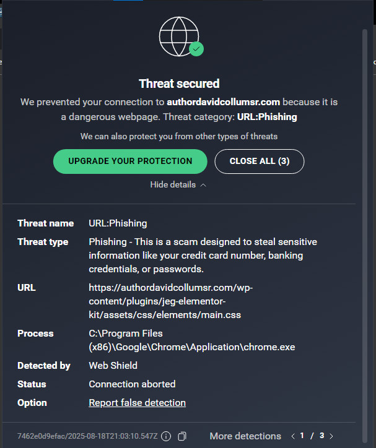Click Upgrade Your Protection button

(x=130, y=161)
